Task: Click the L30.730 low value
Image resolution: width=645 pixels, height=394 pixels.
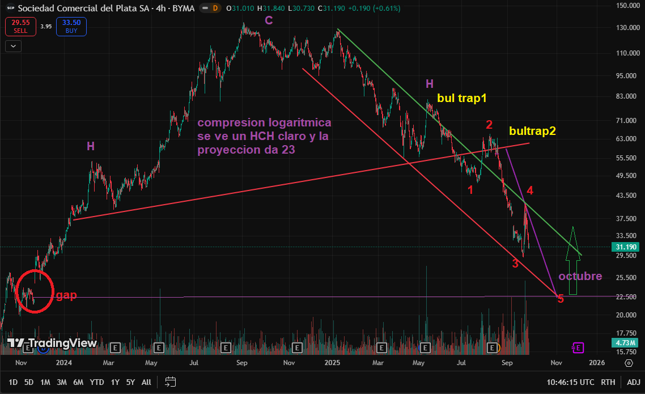Action: pyautogui.click(x=301, y=9)
